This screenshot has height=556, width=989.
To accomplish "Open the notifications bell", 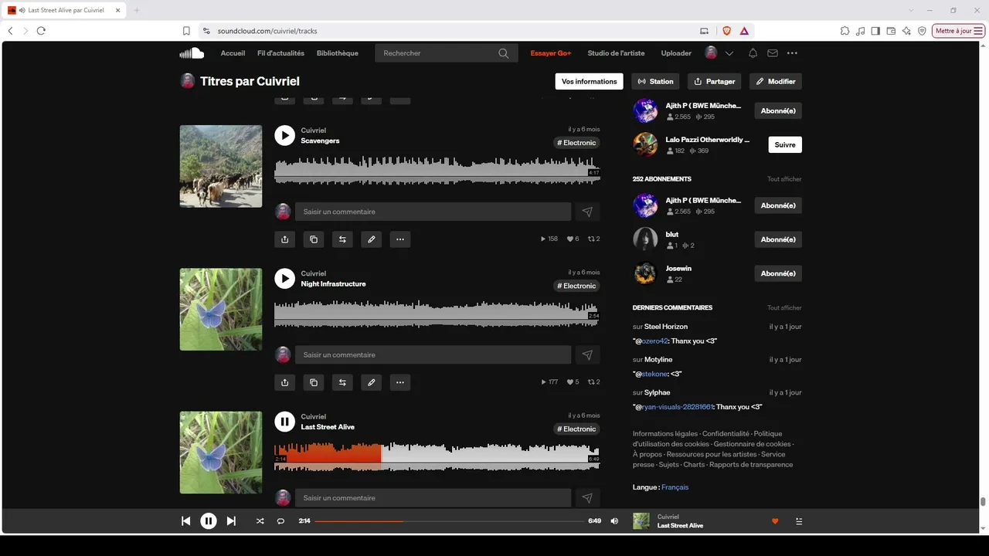I will click(753, 53).
